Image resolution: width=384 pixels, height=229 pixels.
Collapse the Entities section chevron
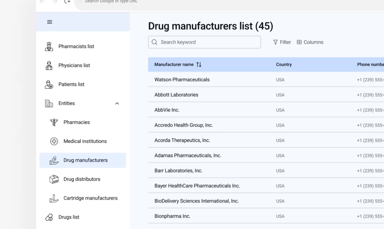[x=117, y=103]
